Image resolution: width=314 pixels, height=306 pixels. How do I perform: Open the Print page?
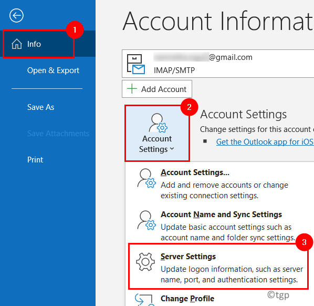point(35,160)
